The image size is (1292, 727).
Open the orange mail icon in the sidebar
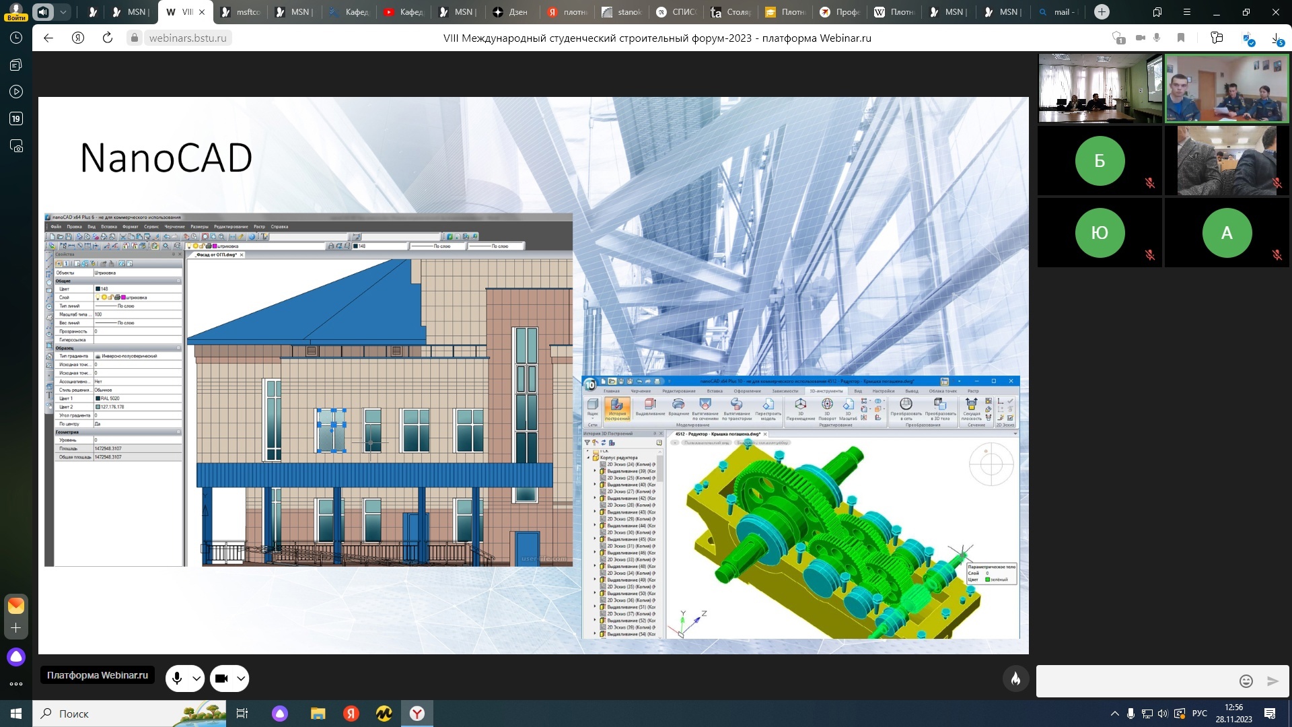(x=16, y=605)
